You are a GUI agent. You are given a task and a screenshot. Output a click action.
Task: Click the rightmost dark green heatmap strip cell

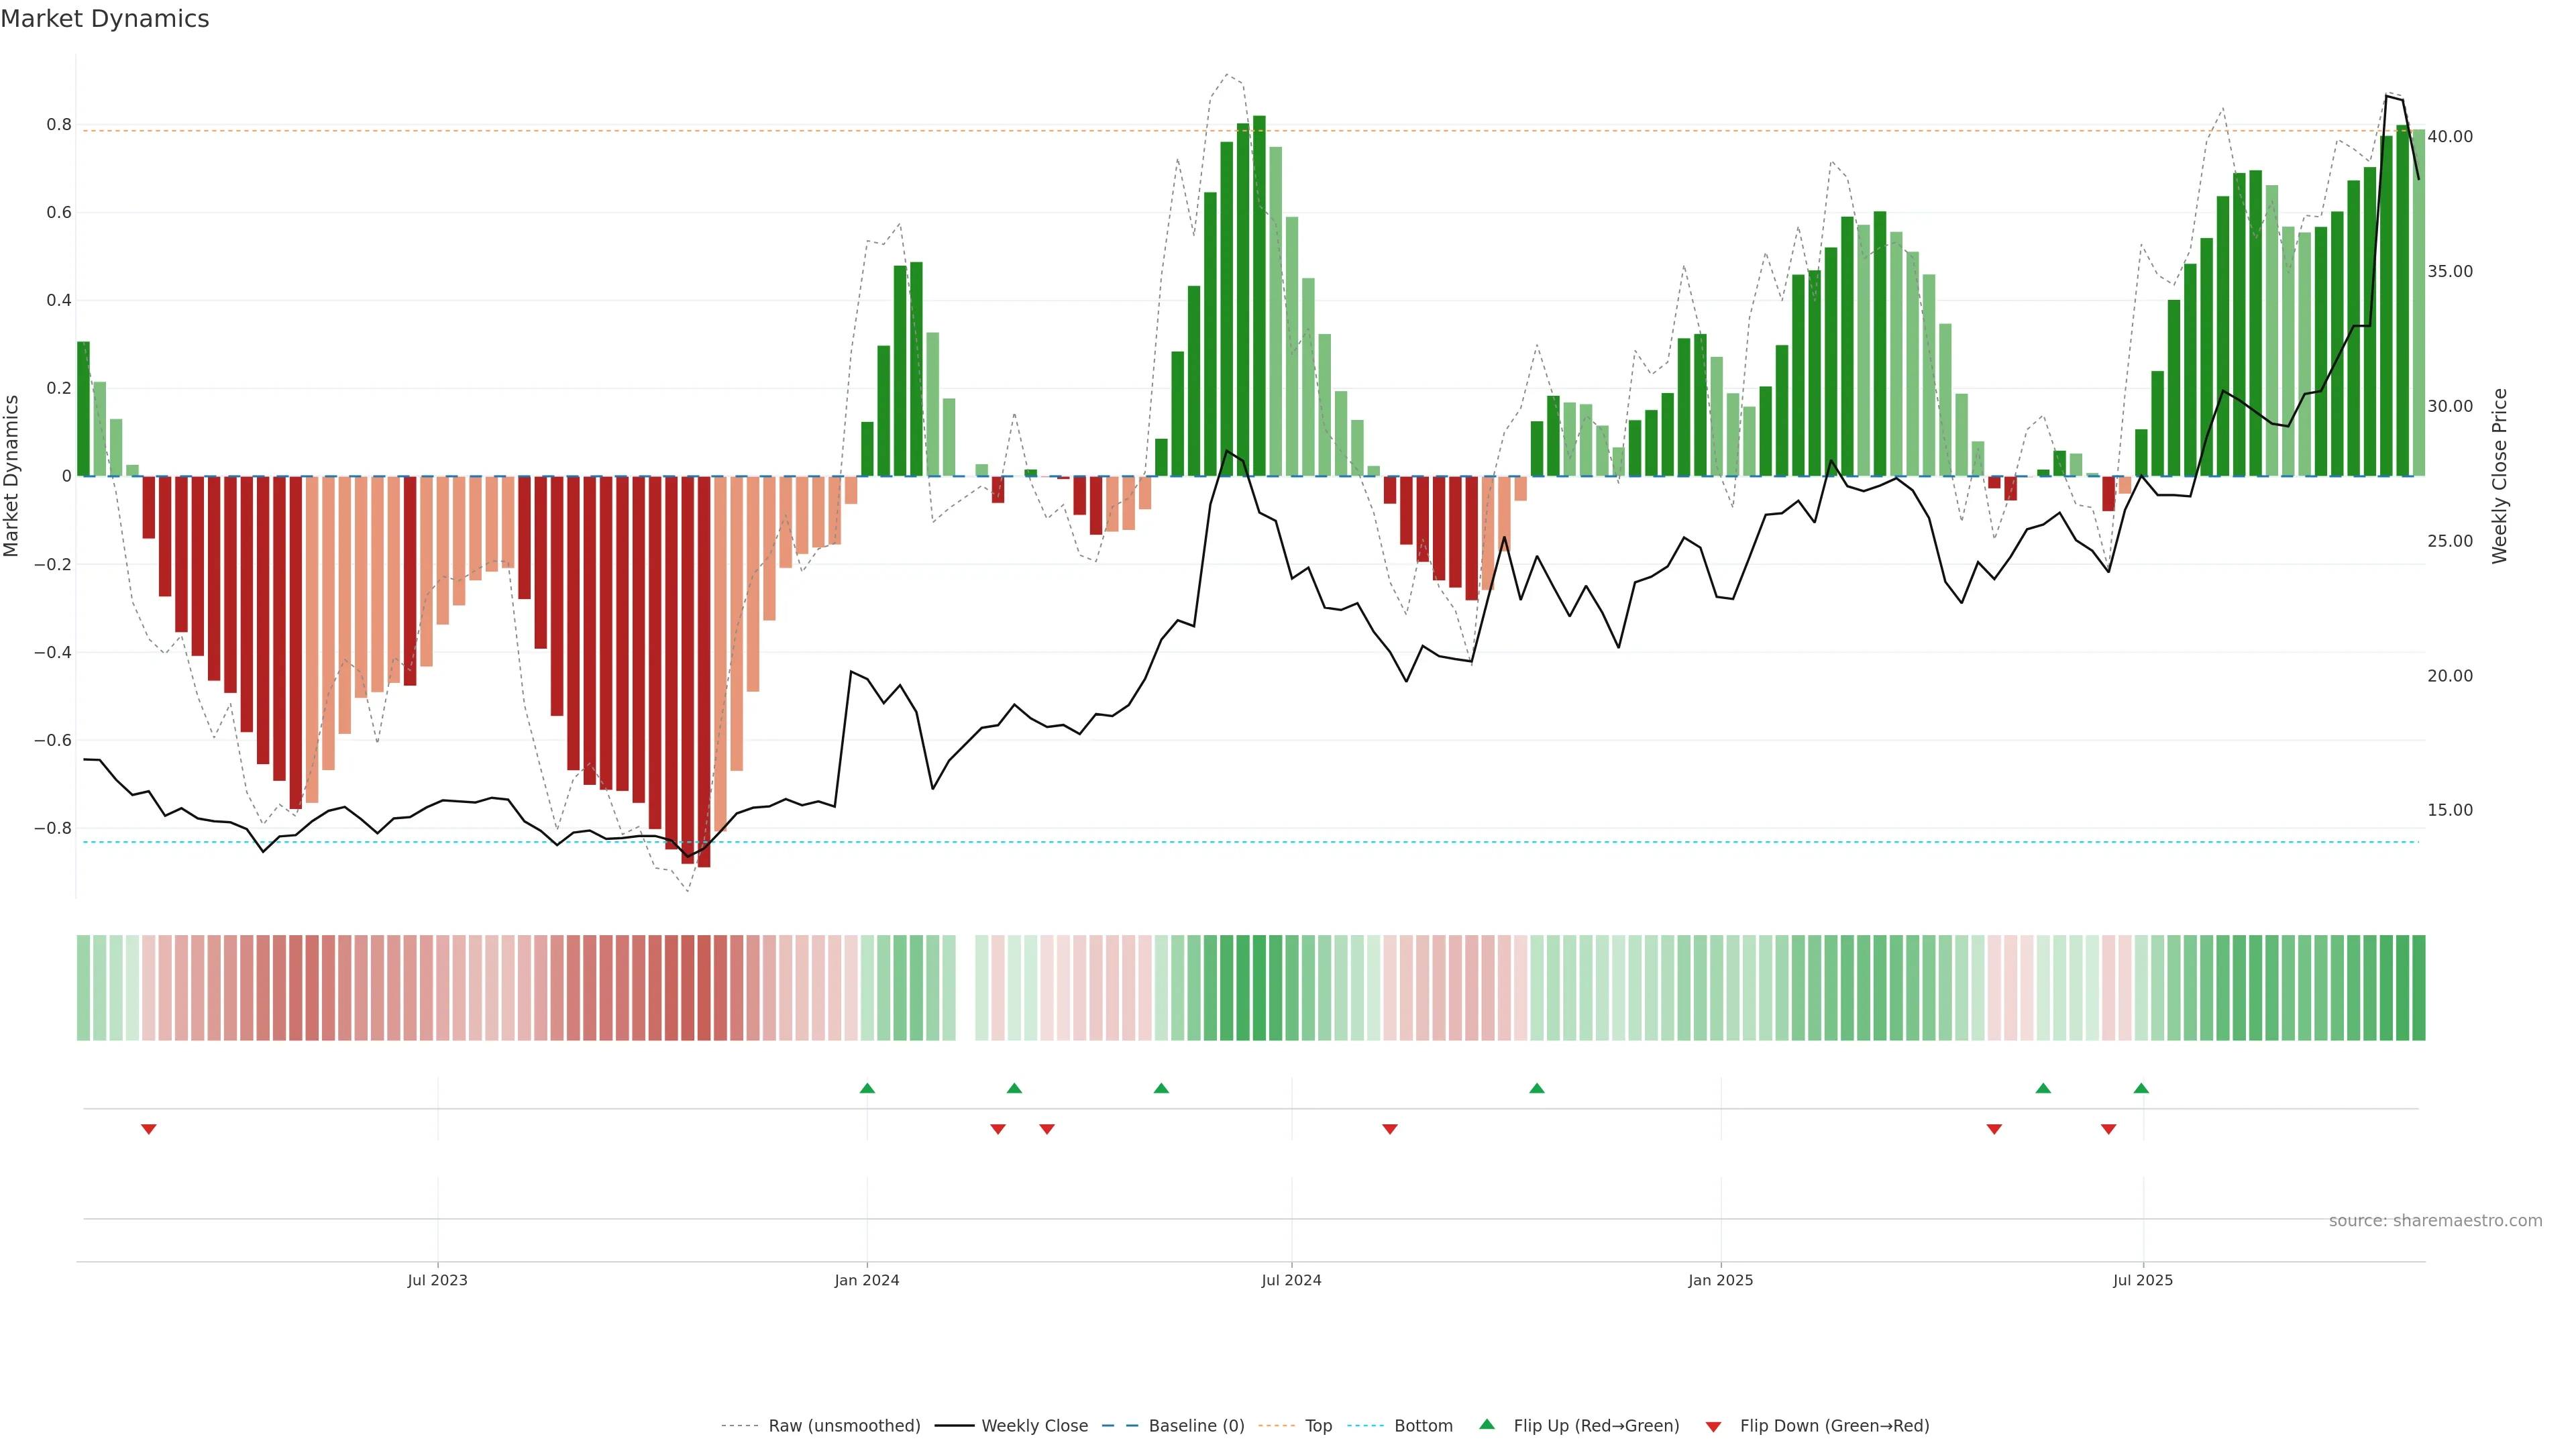coord(2418,987)
